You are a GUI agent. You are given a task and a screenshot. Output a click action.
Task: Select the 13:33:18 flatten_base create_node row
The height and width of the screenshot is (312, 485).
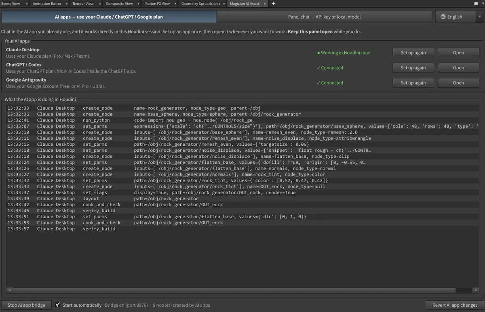tap(242, 157)
